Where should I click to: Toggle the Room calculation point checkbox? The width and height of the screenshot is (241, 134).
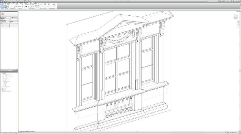coord(10,27)
